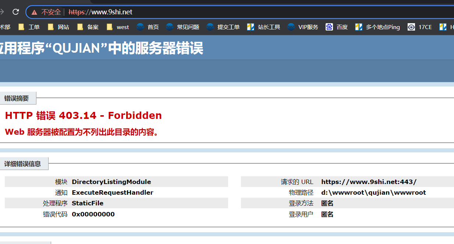Open the 常见问题 bookmark

pos(183,27)
